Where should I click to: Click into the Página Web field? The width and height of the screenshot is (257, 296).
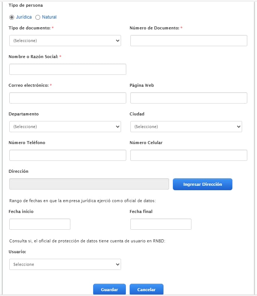click(188, 98)
